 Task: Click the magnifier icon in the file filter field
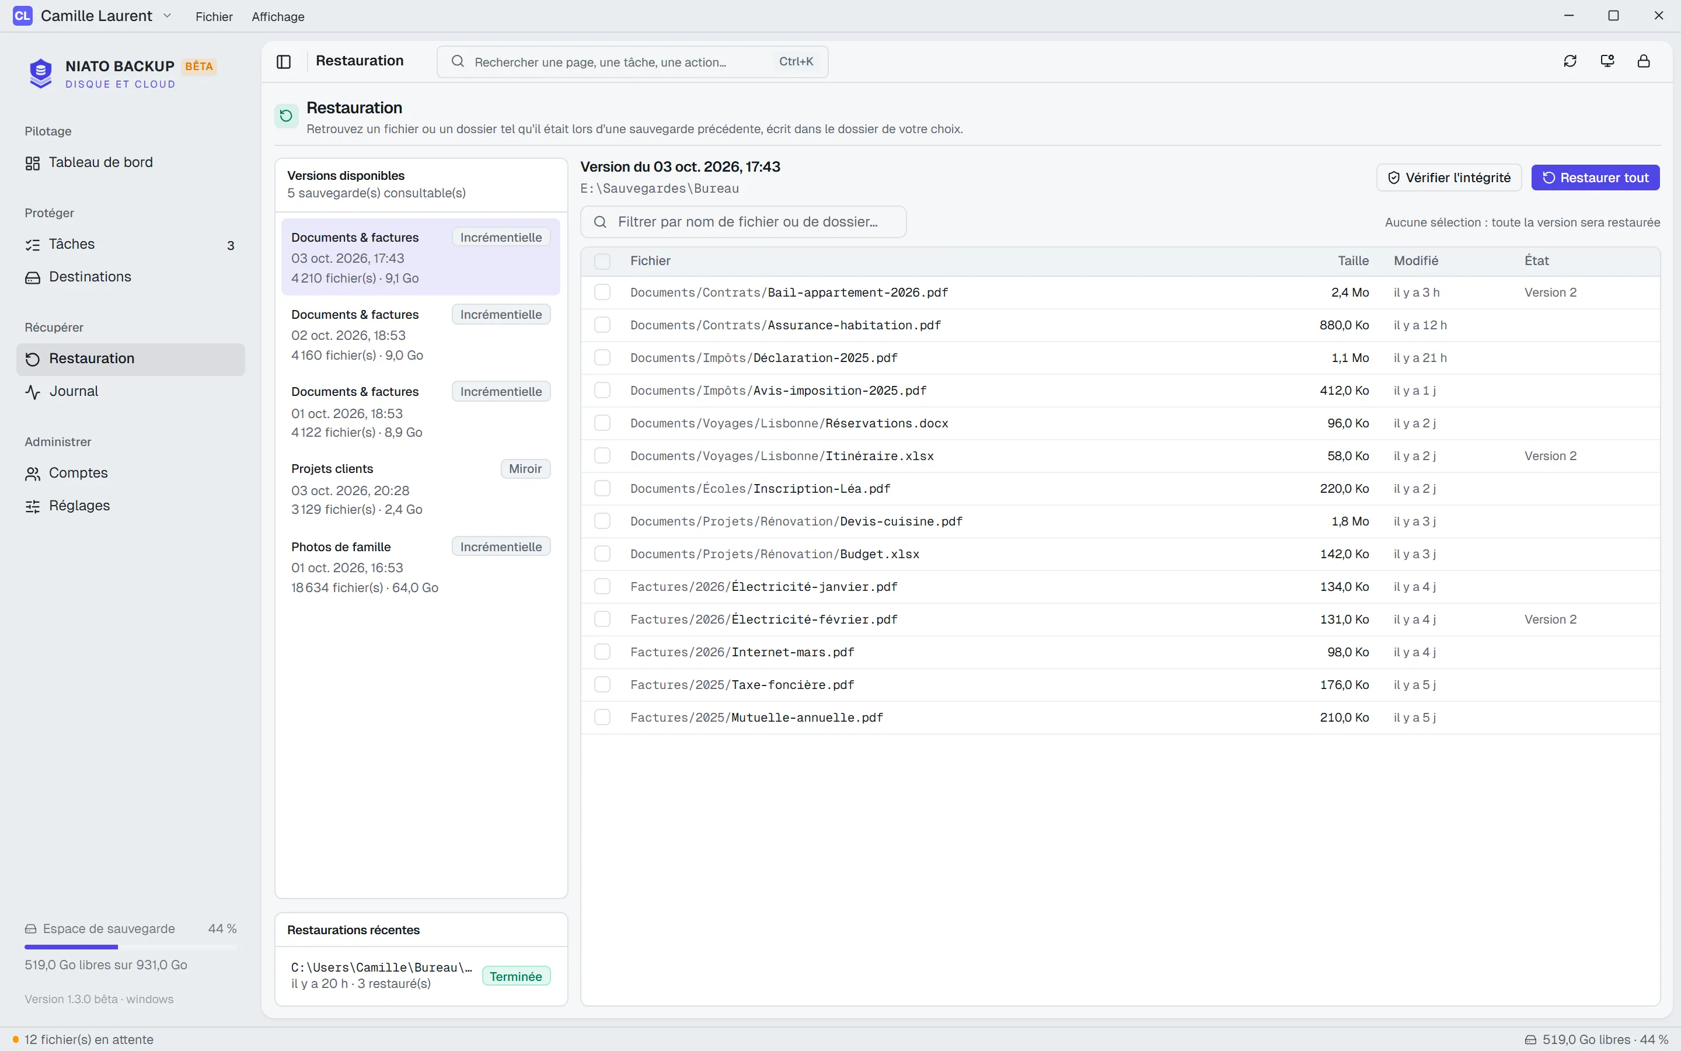[x=600, y=222]
